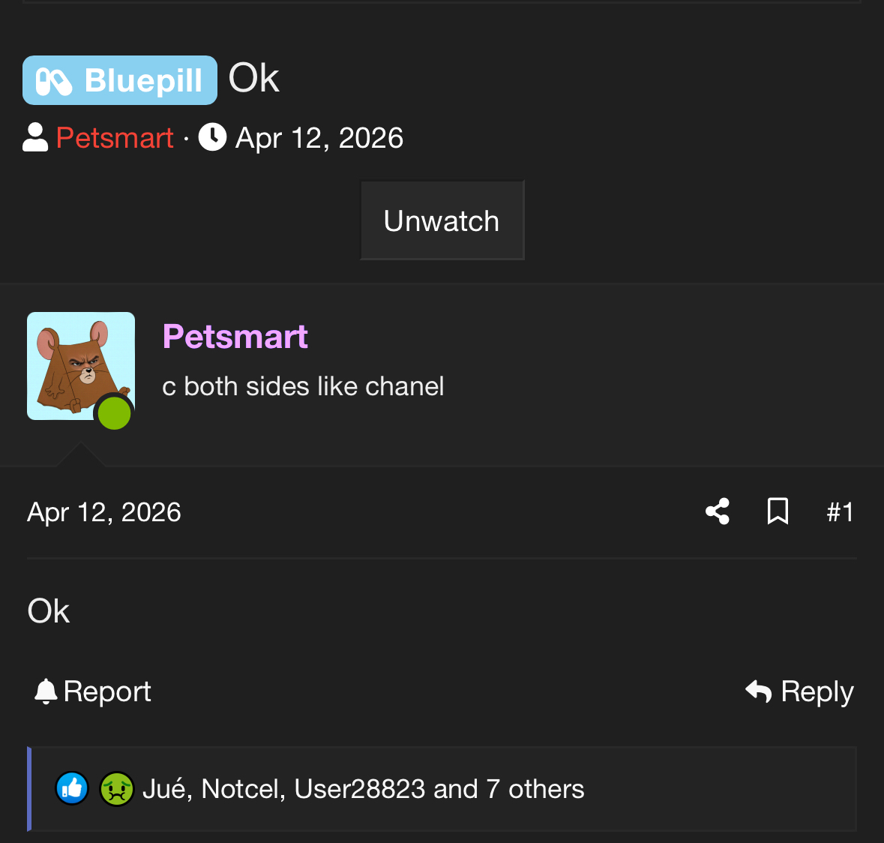The width and height of the screenshot is (884, 843).
Task: Click the bell icon beside Report
Action: pyautogui.click(x=46, y=691)
